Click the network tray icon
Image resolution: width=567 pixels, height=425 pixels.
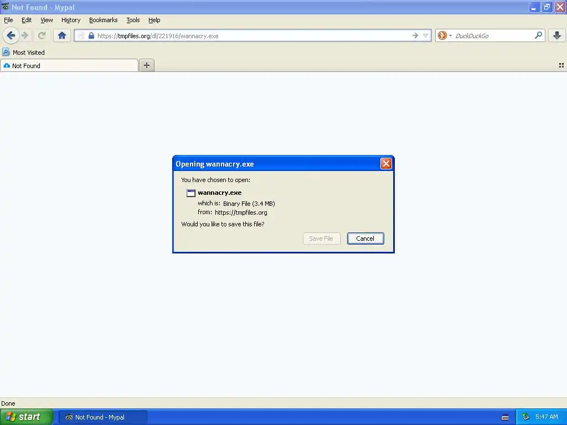[x=525, y=417]
